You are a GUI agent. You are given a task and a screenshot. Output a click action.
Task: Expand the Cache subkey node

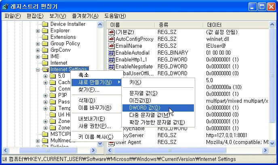pyautogui.click(x=45, y=82)
